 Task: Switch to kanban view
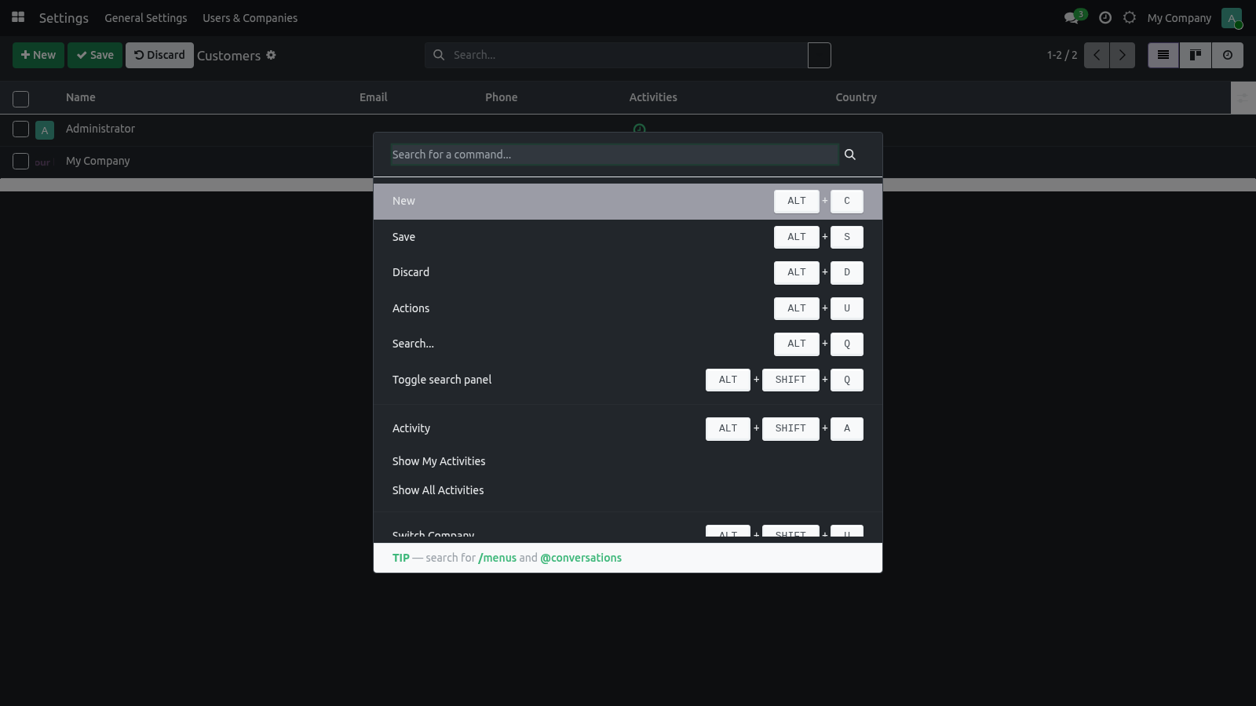click(1196, 55)
